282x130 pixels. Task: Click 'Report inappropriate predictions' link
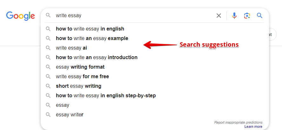coord(238,122)
